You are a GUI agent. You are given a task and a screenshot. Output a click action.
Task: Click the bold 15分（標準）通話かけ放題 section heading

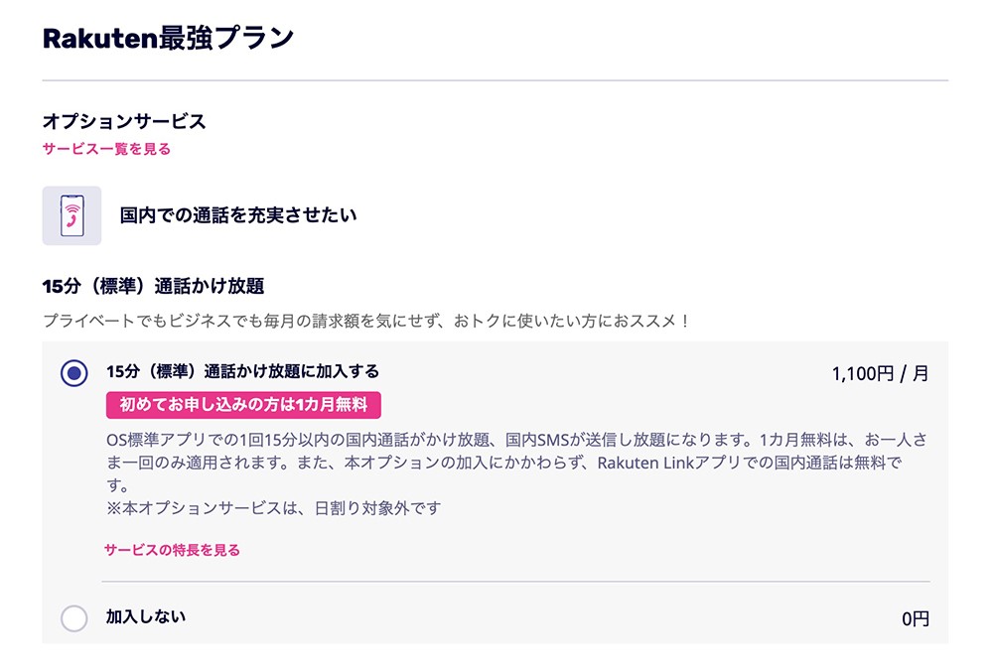[153, 287]
